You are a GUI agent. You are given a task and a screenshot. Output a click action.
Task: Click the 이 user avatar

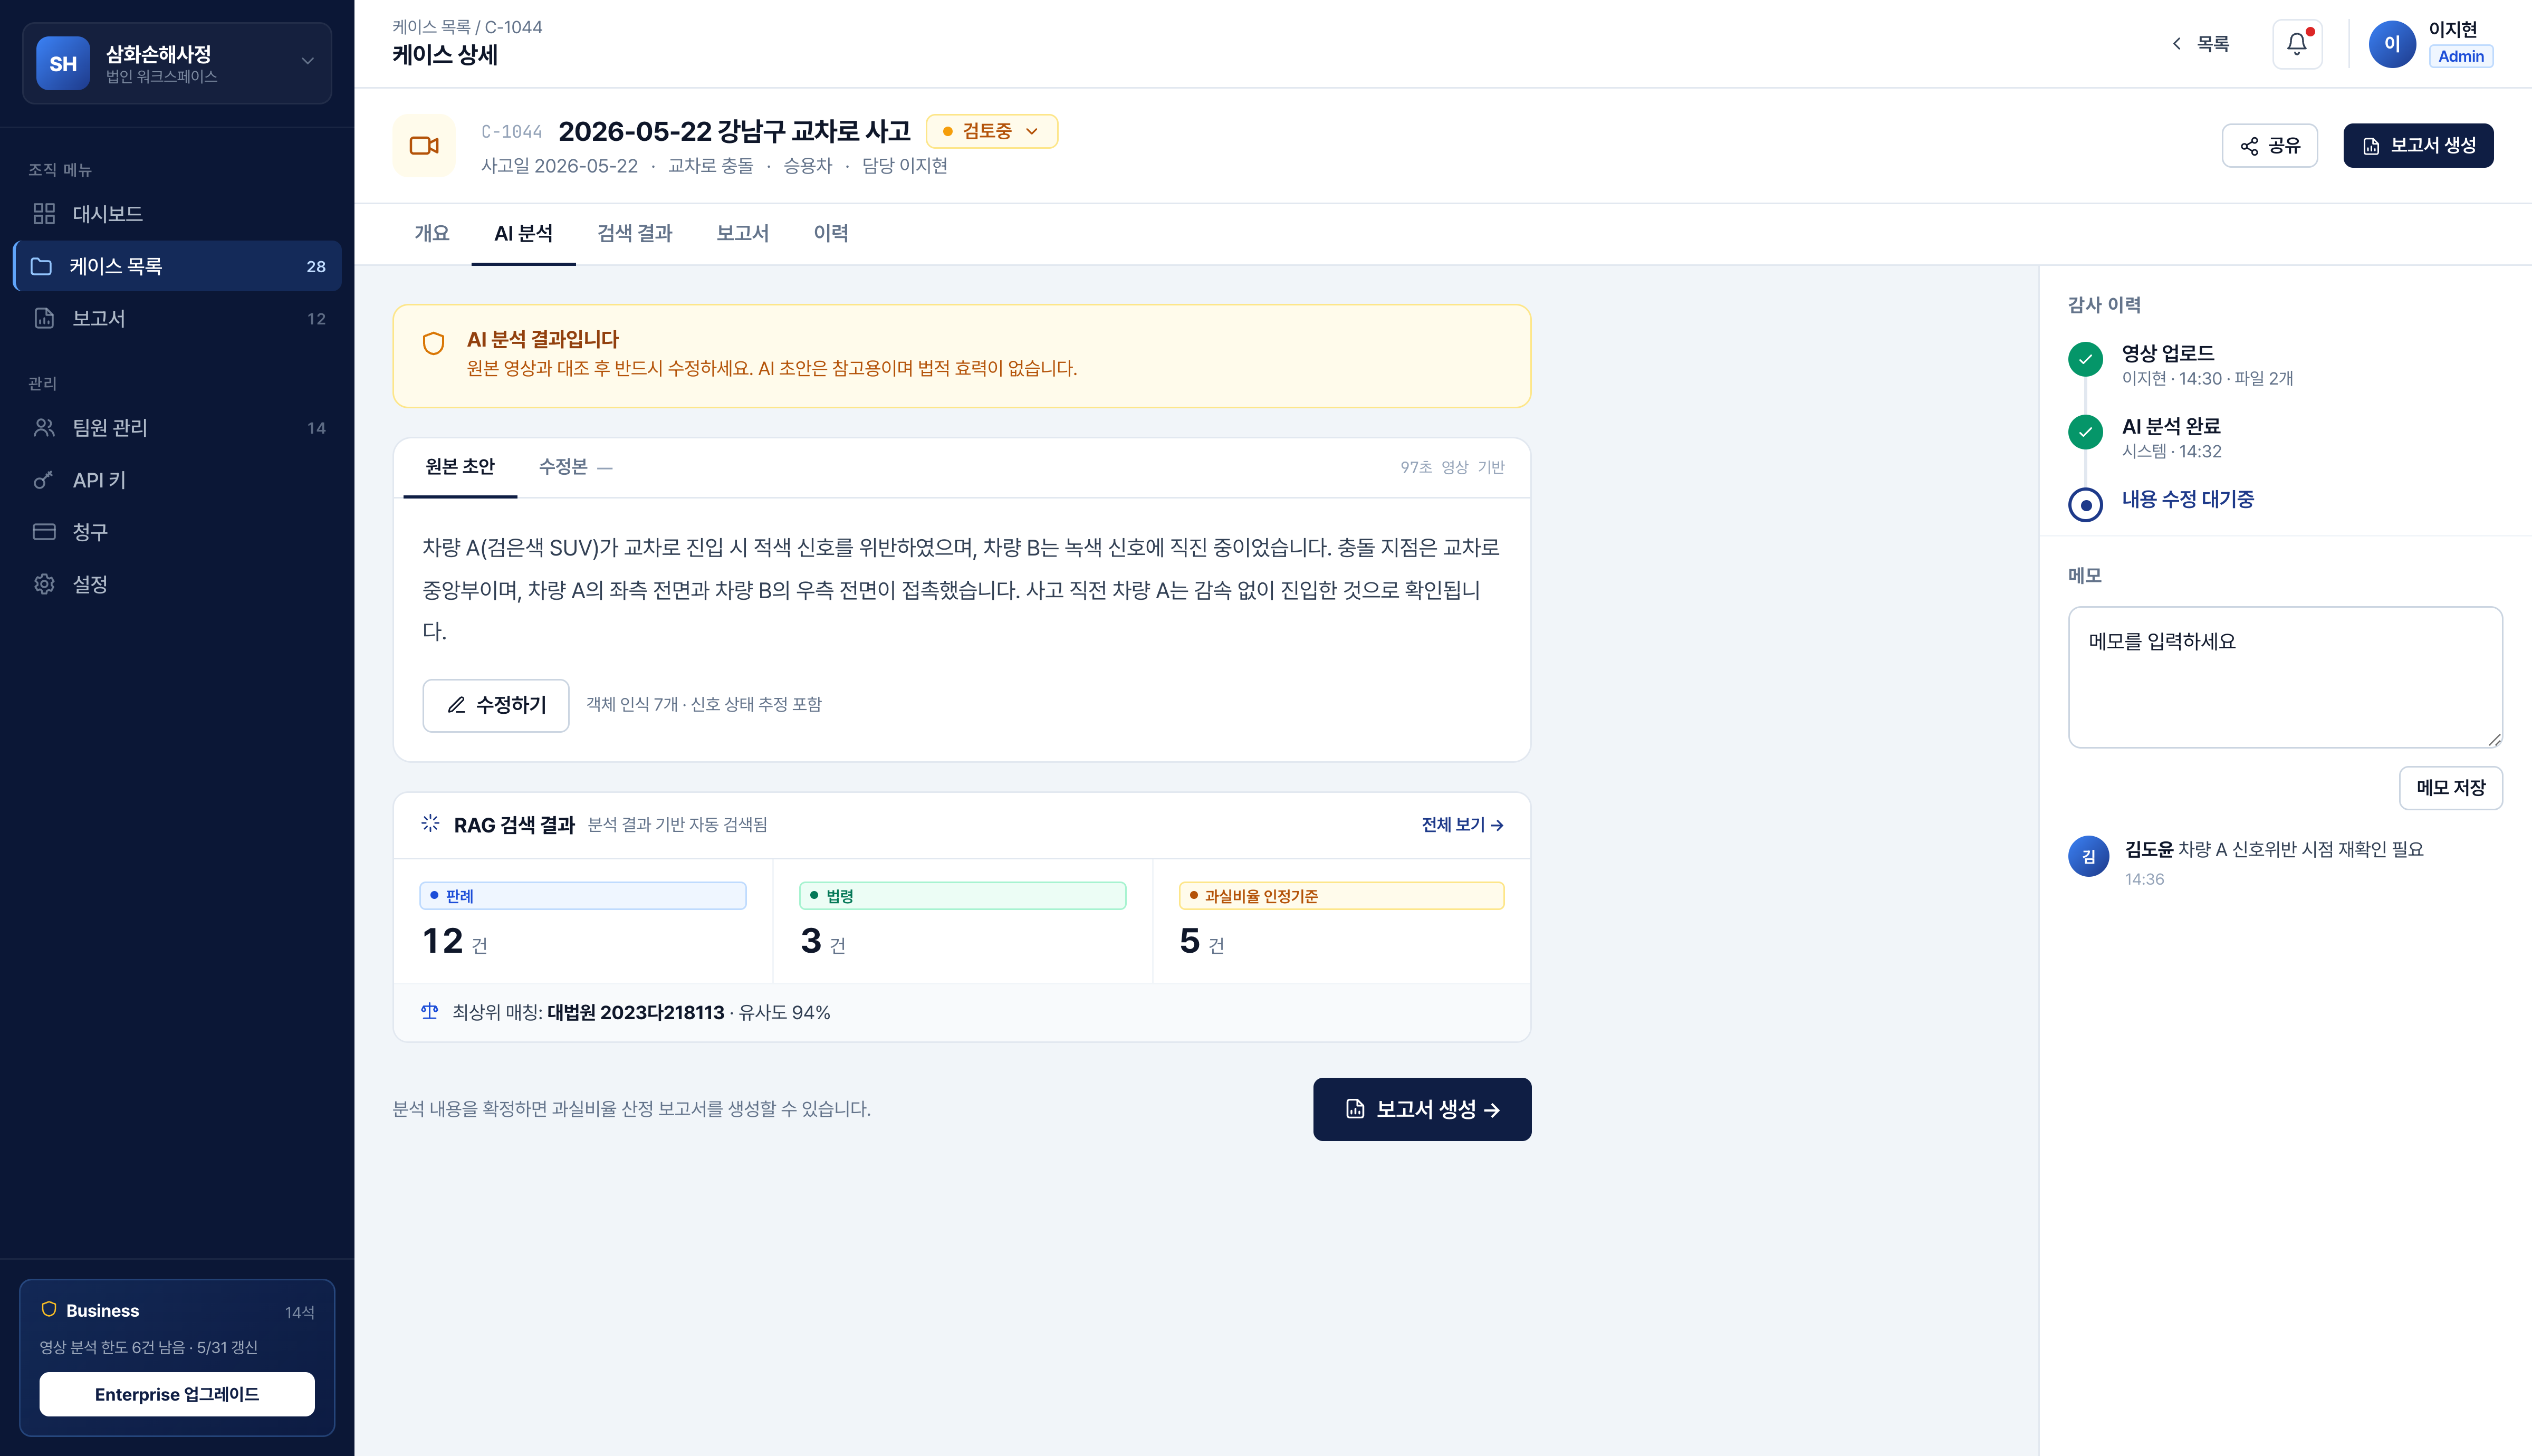coord(2391,44)
